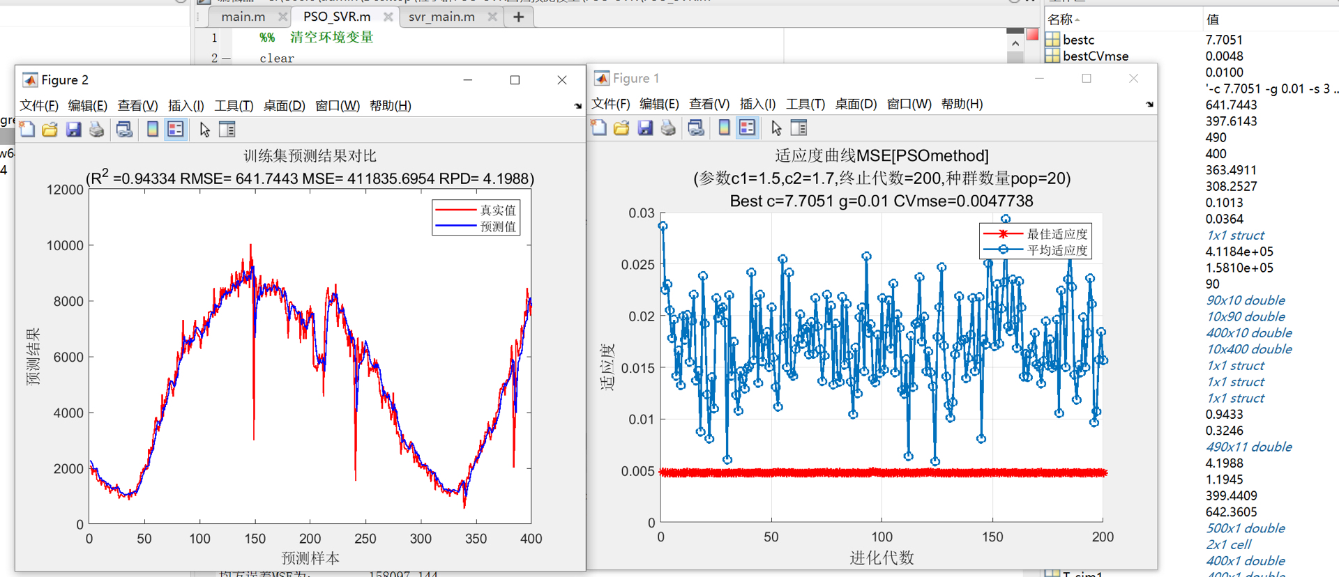Switch to main.m editor tab
This screenshot has width=1339, height=577.
(x=243, y=17)
